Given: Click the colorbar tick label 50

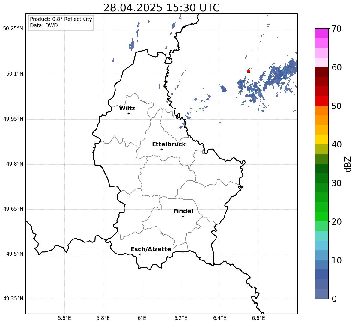Looking at the screenshot, I should 336,106.
